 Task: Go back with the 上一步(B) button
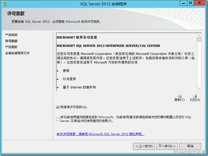click(x=144, y=146)
